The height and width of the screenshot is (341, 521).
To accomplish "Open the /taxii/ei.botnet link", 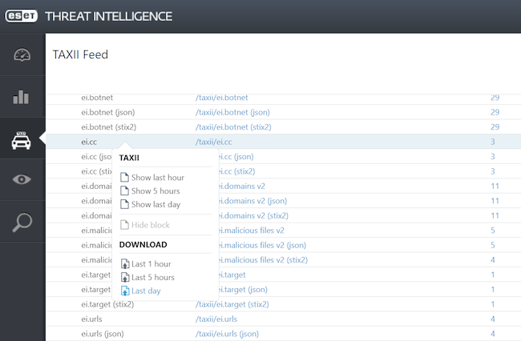I will pyautogui.click(x=221, y=98).
